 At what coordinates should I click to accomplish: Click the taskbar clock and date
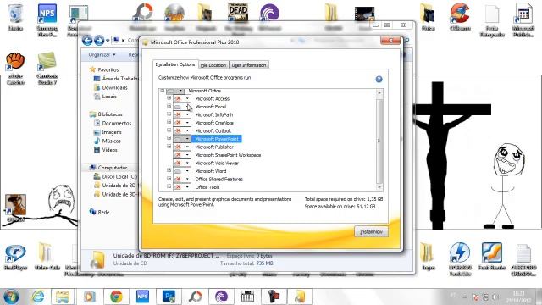[518, 297]
